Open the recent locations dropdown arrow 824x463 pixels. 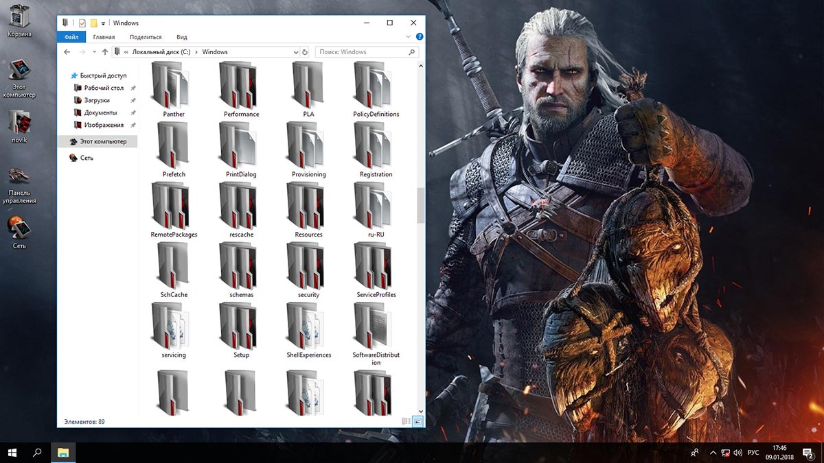click(94, 52)
